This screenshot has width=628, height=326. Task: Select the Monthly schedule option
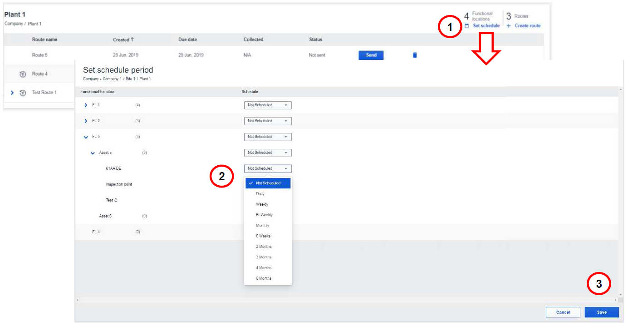[262, 226]
